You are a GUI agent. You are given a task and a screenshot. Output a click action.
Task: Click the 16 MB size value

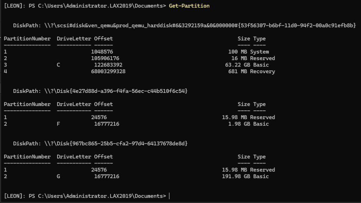239,58
